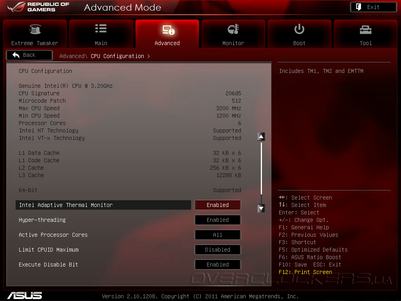
Task: Open Active Processor Cores All dropdown
Action: pyautogui.click(x=218, y=235)
